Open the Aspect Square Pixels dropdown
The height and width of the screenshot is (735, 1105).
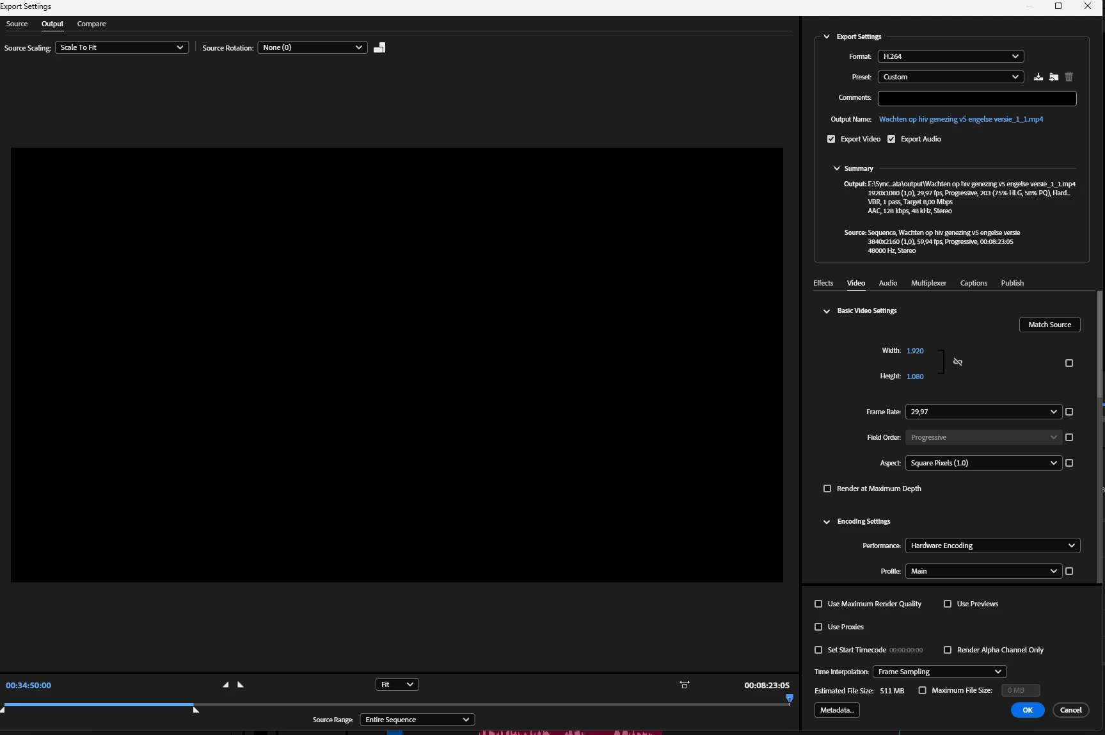[983, 463]
